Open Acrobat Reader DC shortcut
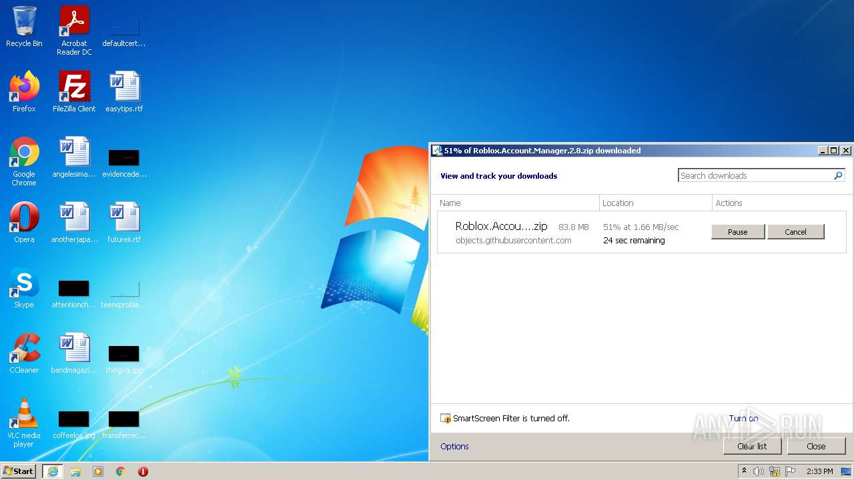Image resolution: width=854 pixels, height=480 pixels. 74,31
